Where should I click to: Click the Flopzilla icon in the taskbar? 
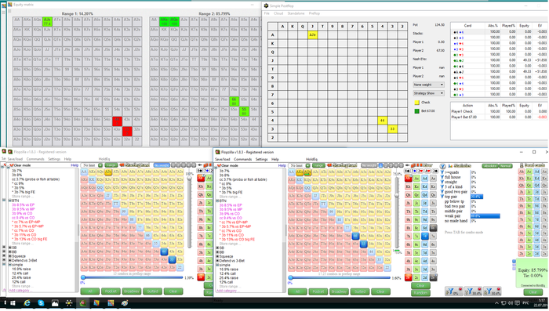[x=82, y=303]
